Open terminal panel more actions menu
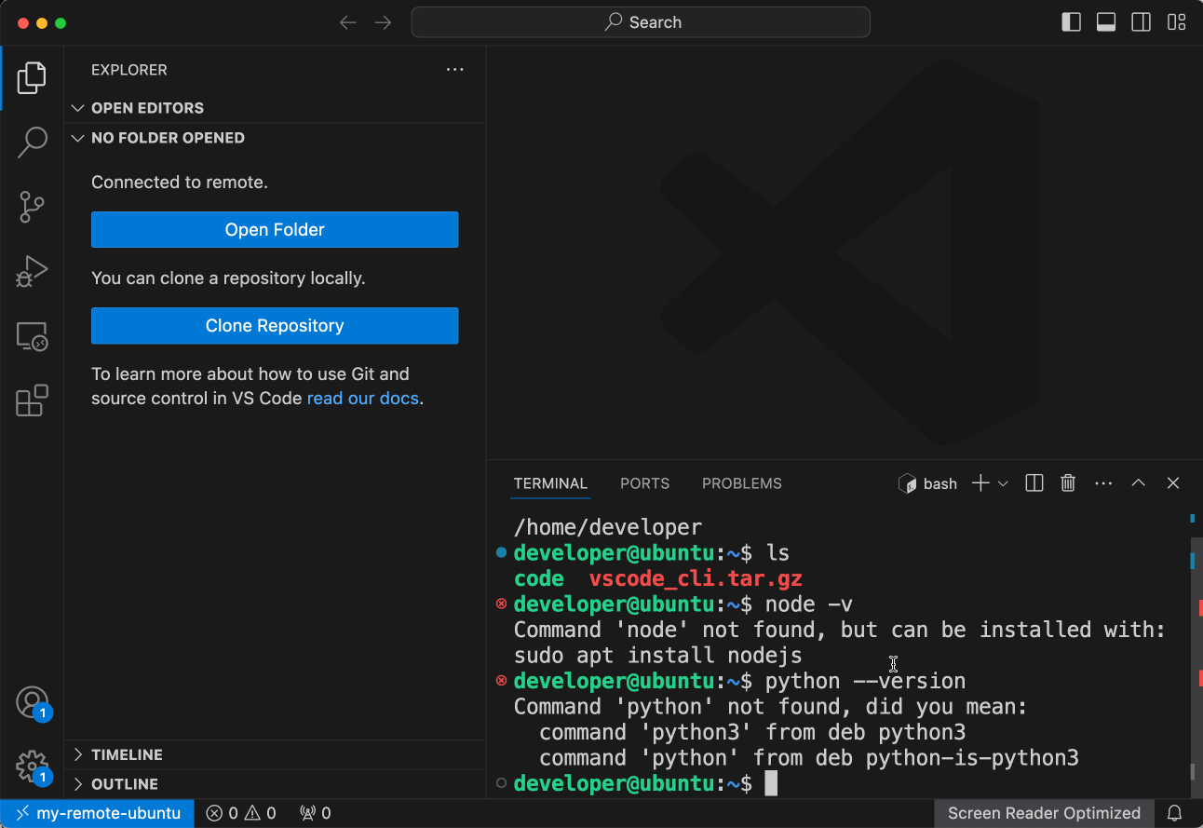1203x828 pixels. point(1103,482)
